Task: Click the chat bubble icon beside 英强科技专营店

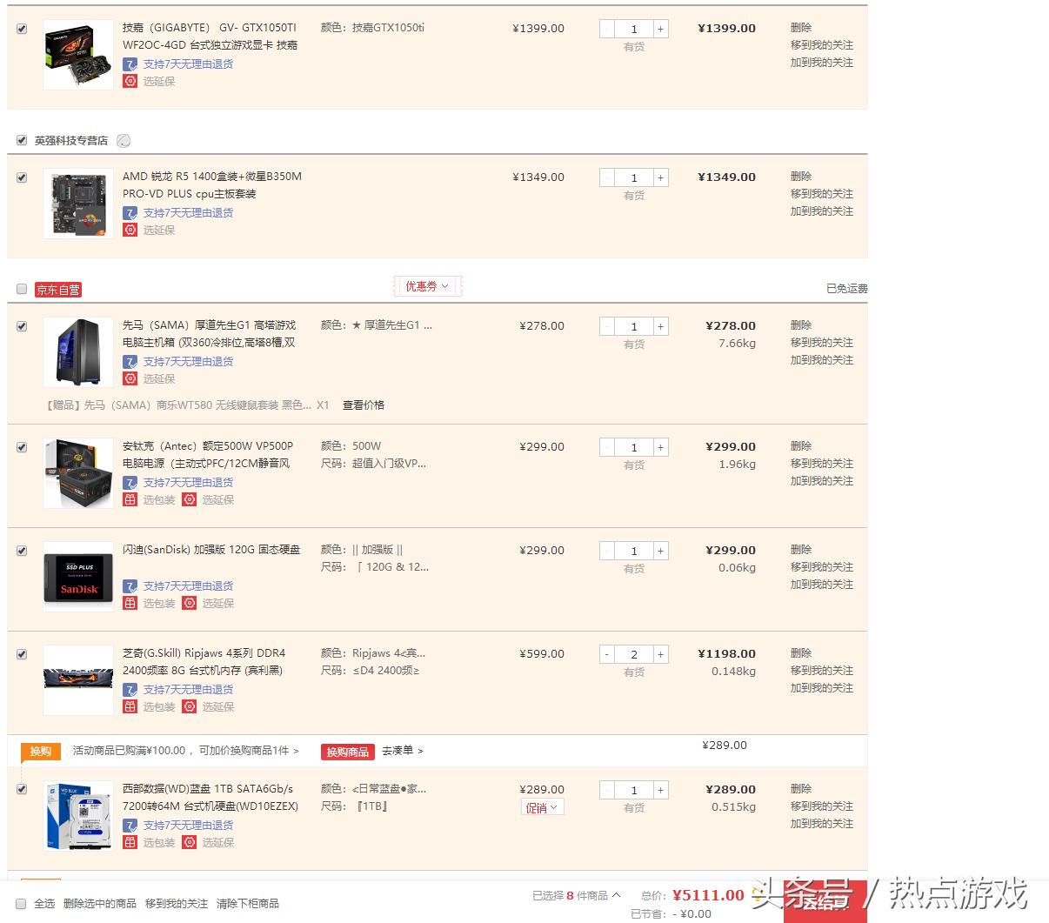Action: (x=124, y=140)
